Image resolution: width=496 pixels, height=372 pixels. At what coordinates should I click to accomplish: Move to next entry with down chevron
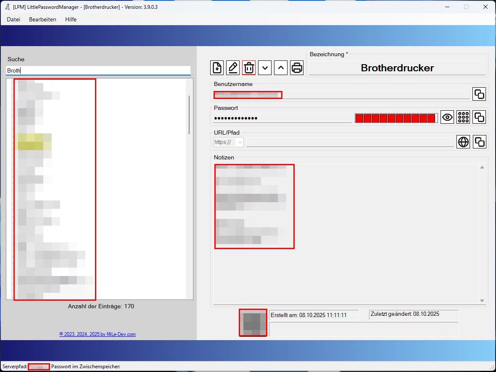[265, 68]
